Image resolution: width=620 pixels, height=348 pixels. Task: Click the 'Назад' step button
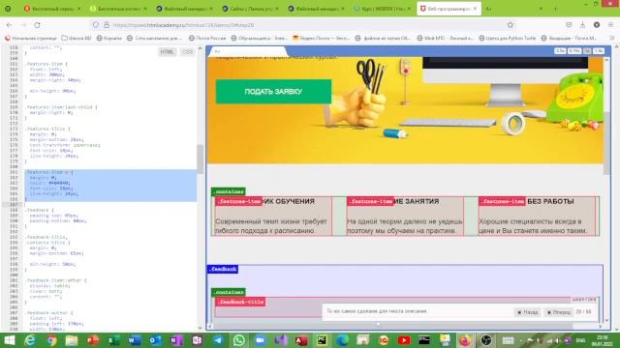527,312
